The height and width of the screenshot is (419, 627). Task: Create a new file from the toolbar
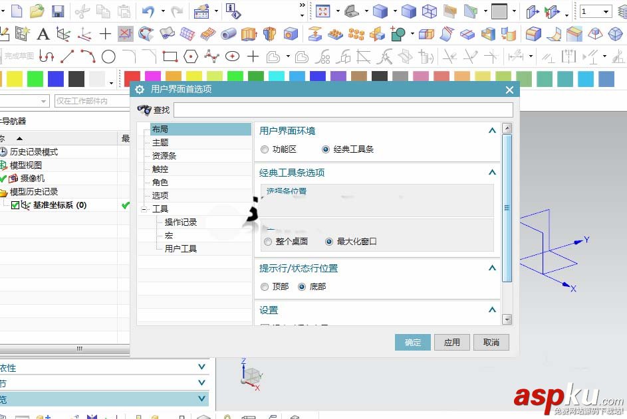click(17, 11)
